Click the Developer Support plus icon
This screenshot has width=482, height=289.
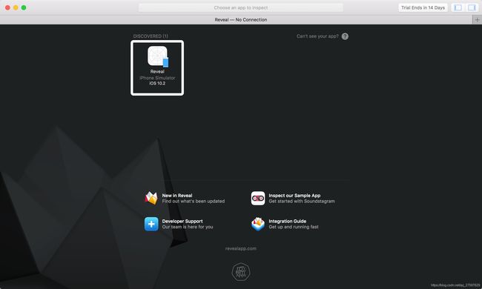tap(151, 224)
